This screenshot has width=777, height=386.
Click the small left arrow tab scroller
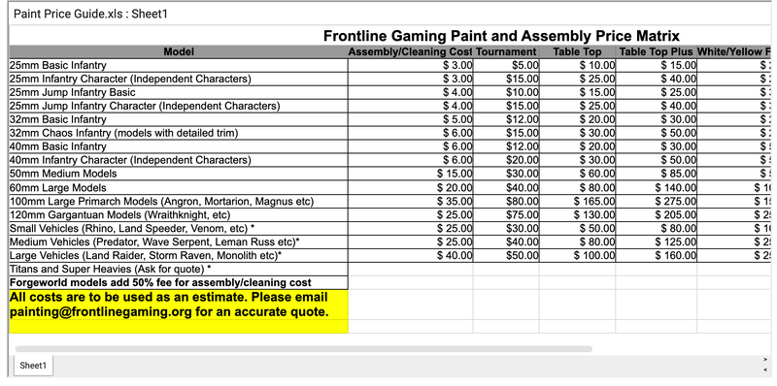[766, 370]
